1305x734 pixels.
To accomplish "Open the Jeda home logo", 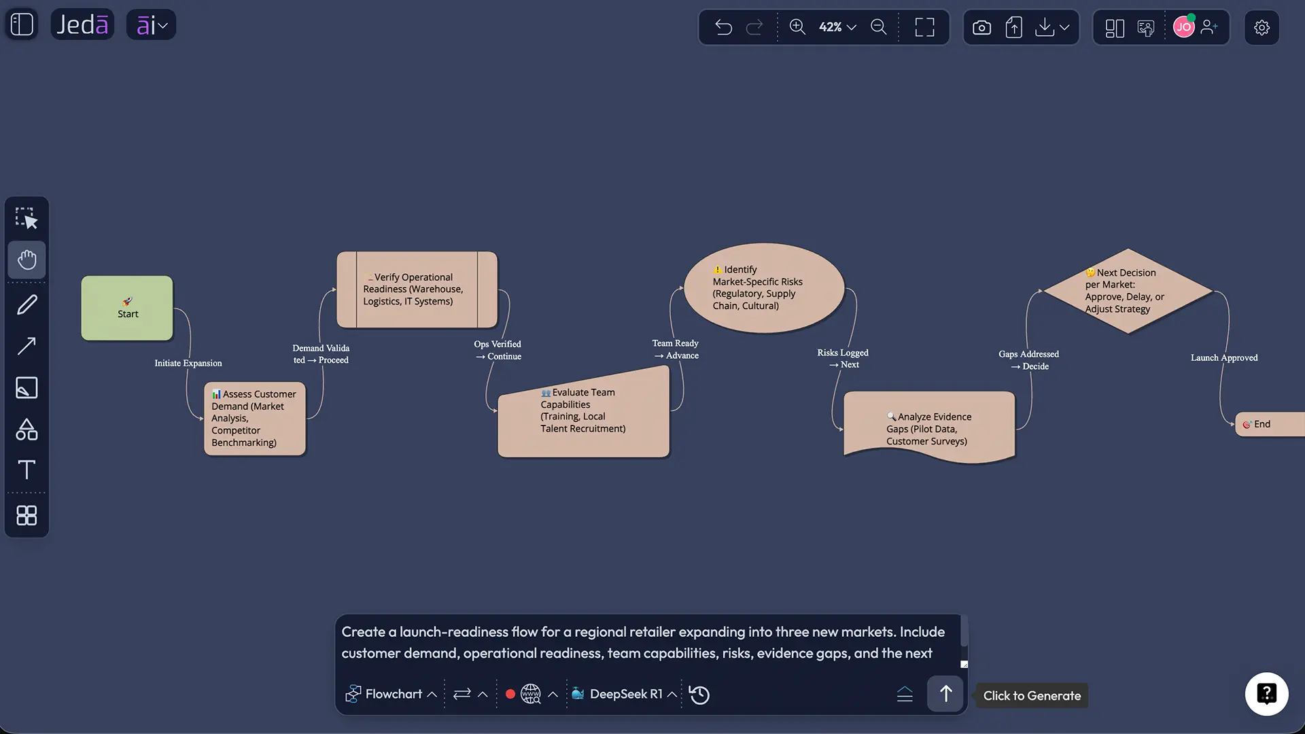I will (82, 24).
